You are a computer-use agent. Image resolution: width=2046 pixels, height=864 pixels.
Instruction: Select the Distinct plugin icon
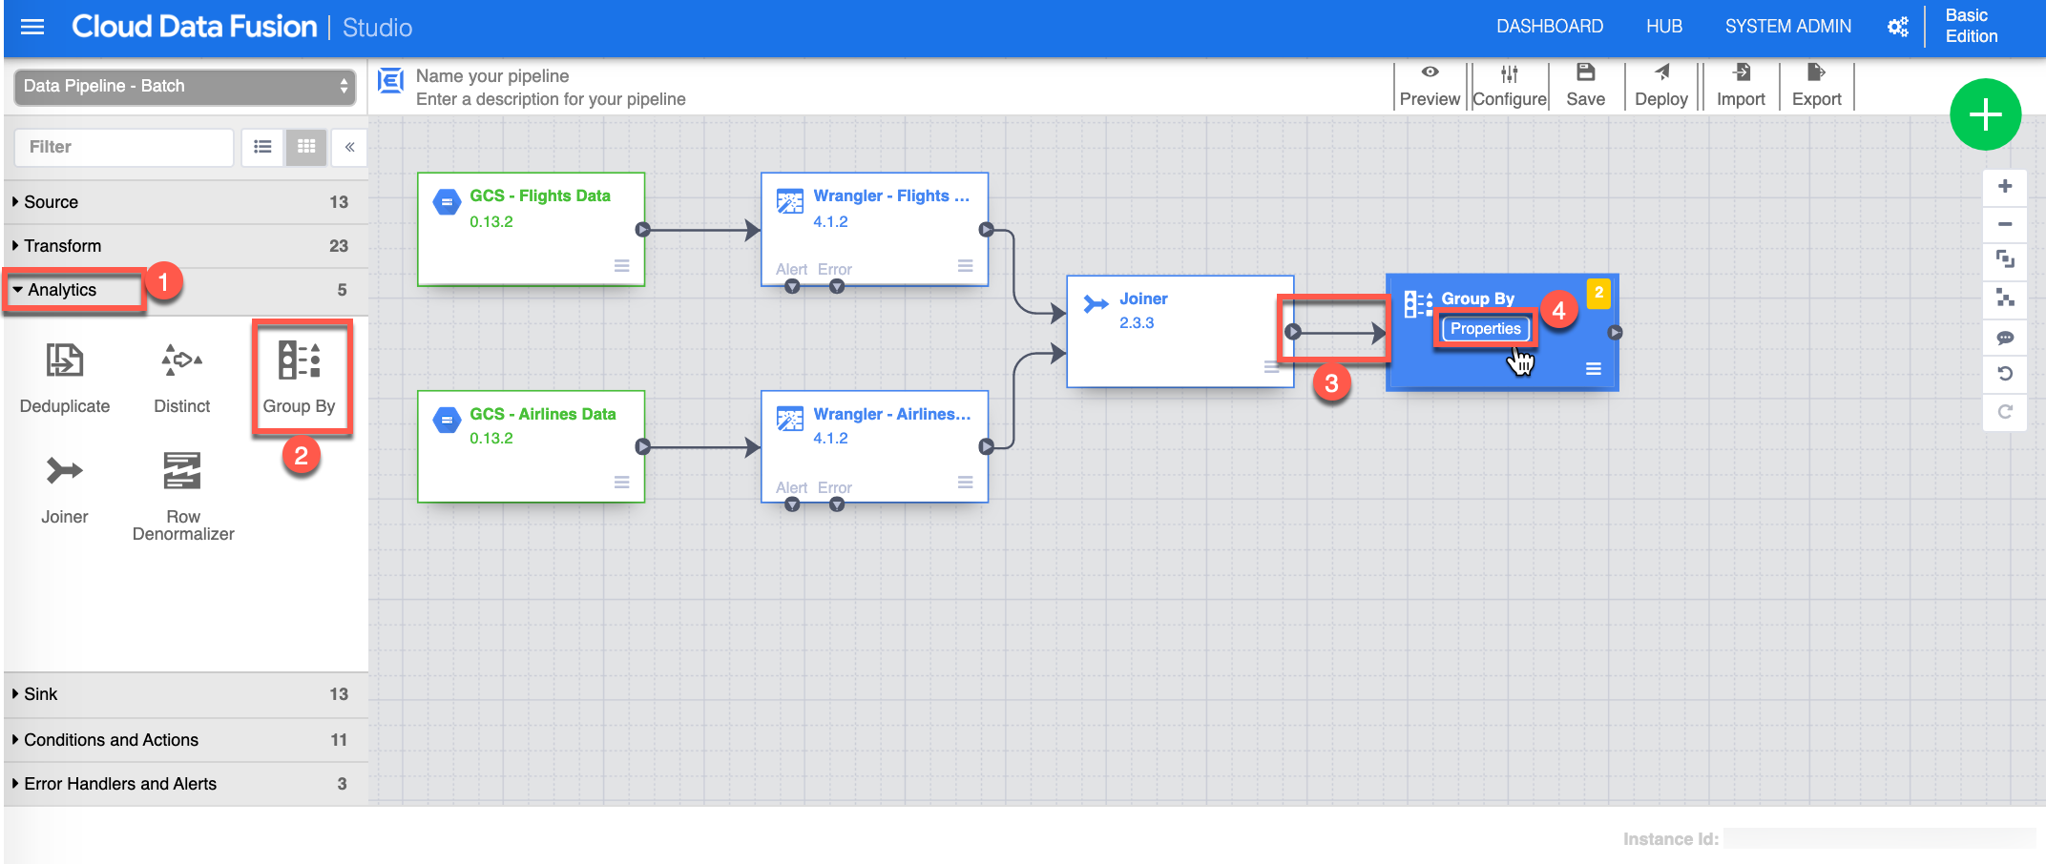pyautogui.click(x=181, y=362)
